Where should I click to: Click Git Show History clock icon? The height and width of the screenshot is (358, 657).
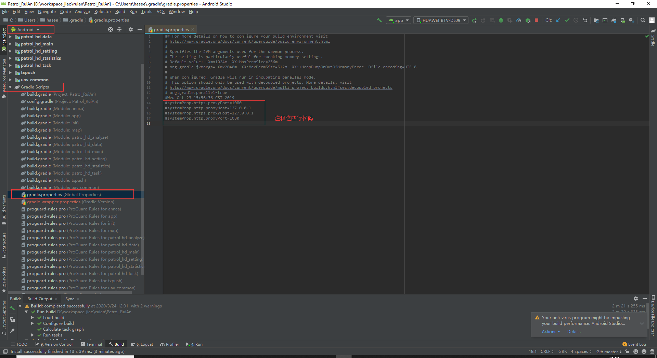[576, 20]
